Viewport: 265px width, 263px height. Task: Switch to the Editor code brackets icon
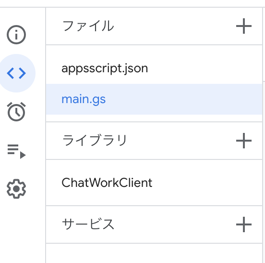(x=16, y=73)
